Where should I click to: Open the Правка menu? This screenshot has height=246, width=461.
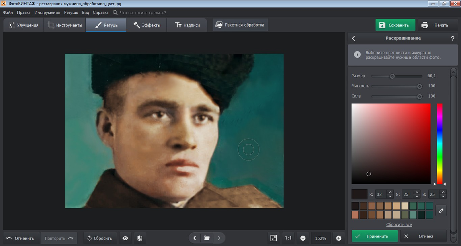[24, 12]
